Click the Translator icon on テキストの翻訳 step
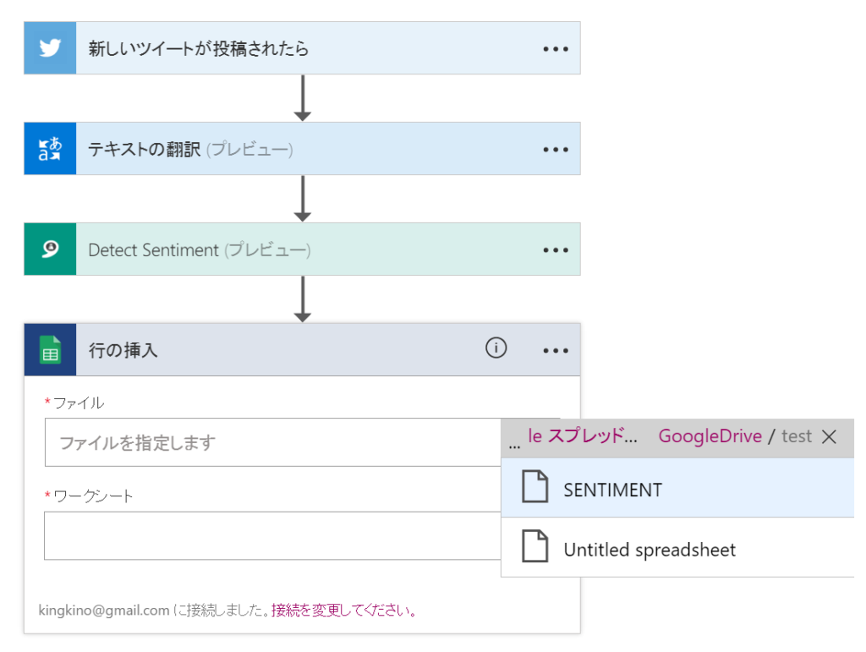The image size is (866, 652). click(x=50, y=149)
